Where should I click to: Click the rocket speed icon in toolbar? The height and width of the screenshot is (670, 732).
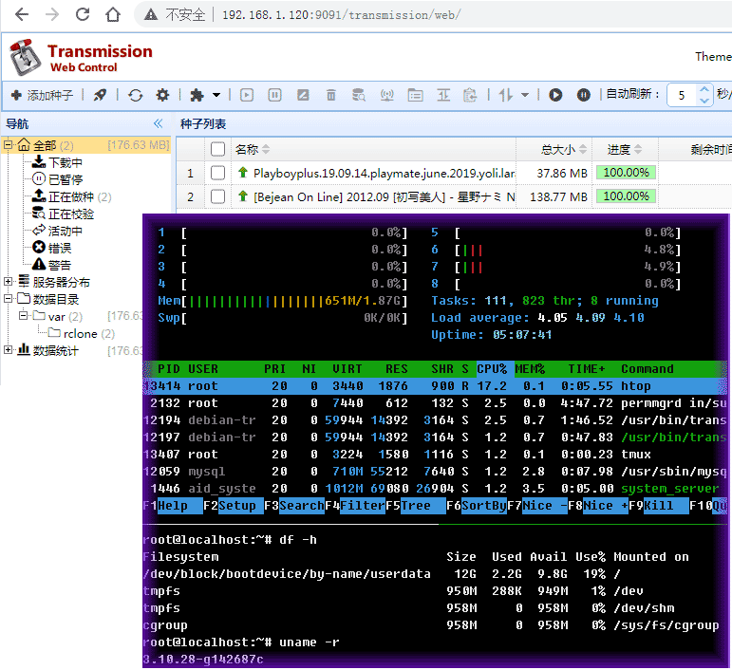tap(100, 95)
